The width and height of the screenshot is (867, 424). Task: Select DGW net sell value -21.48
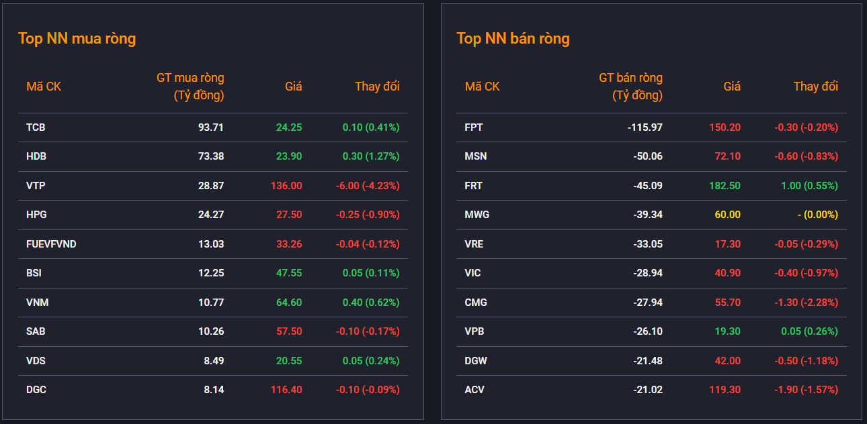[x=648, y=361]
